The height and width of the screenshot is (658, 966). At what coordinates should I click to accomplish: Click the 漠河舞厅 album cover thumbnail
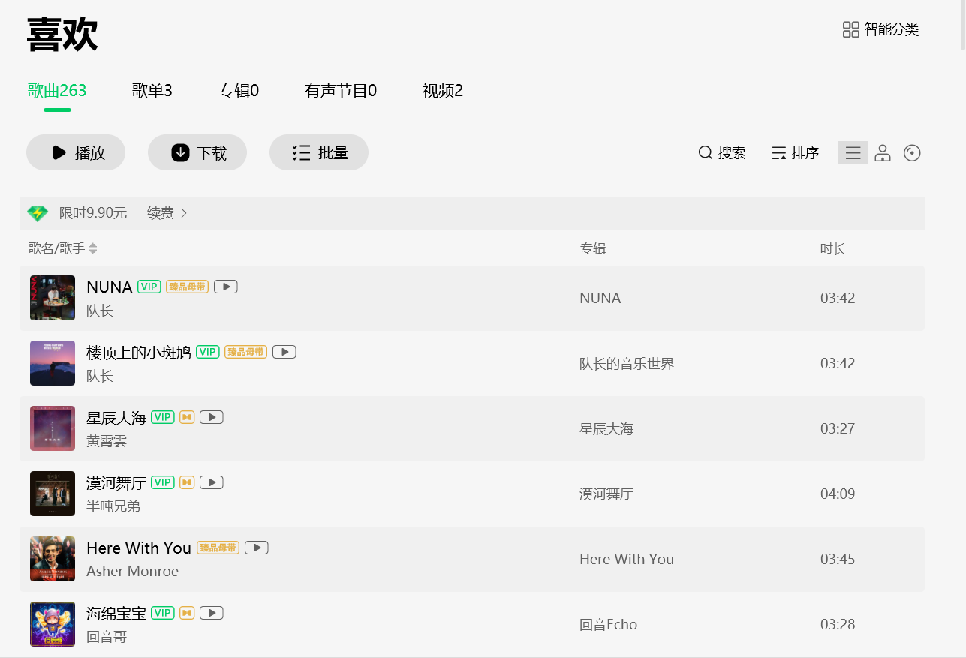[53, 494]
